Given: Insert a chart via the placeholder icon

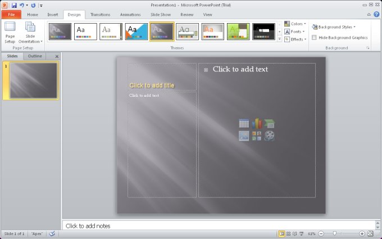Looking at the screenshot, I should click(257, 124).
